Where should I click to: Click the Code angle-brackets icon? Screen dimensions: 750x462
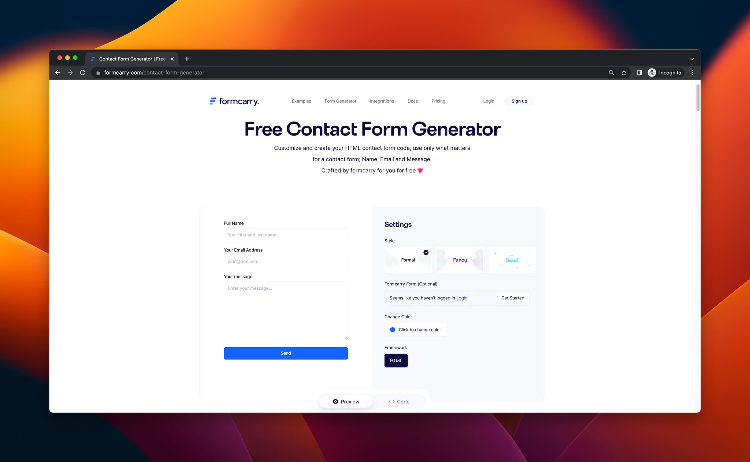point(391,401)
